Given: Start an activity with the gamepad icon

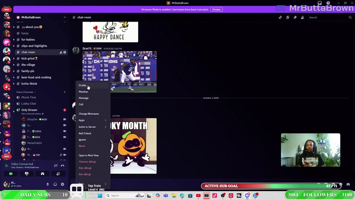Looking at the screenshot, I should (42, 174).
